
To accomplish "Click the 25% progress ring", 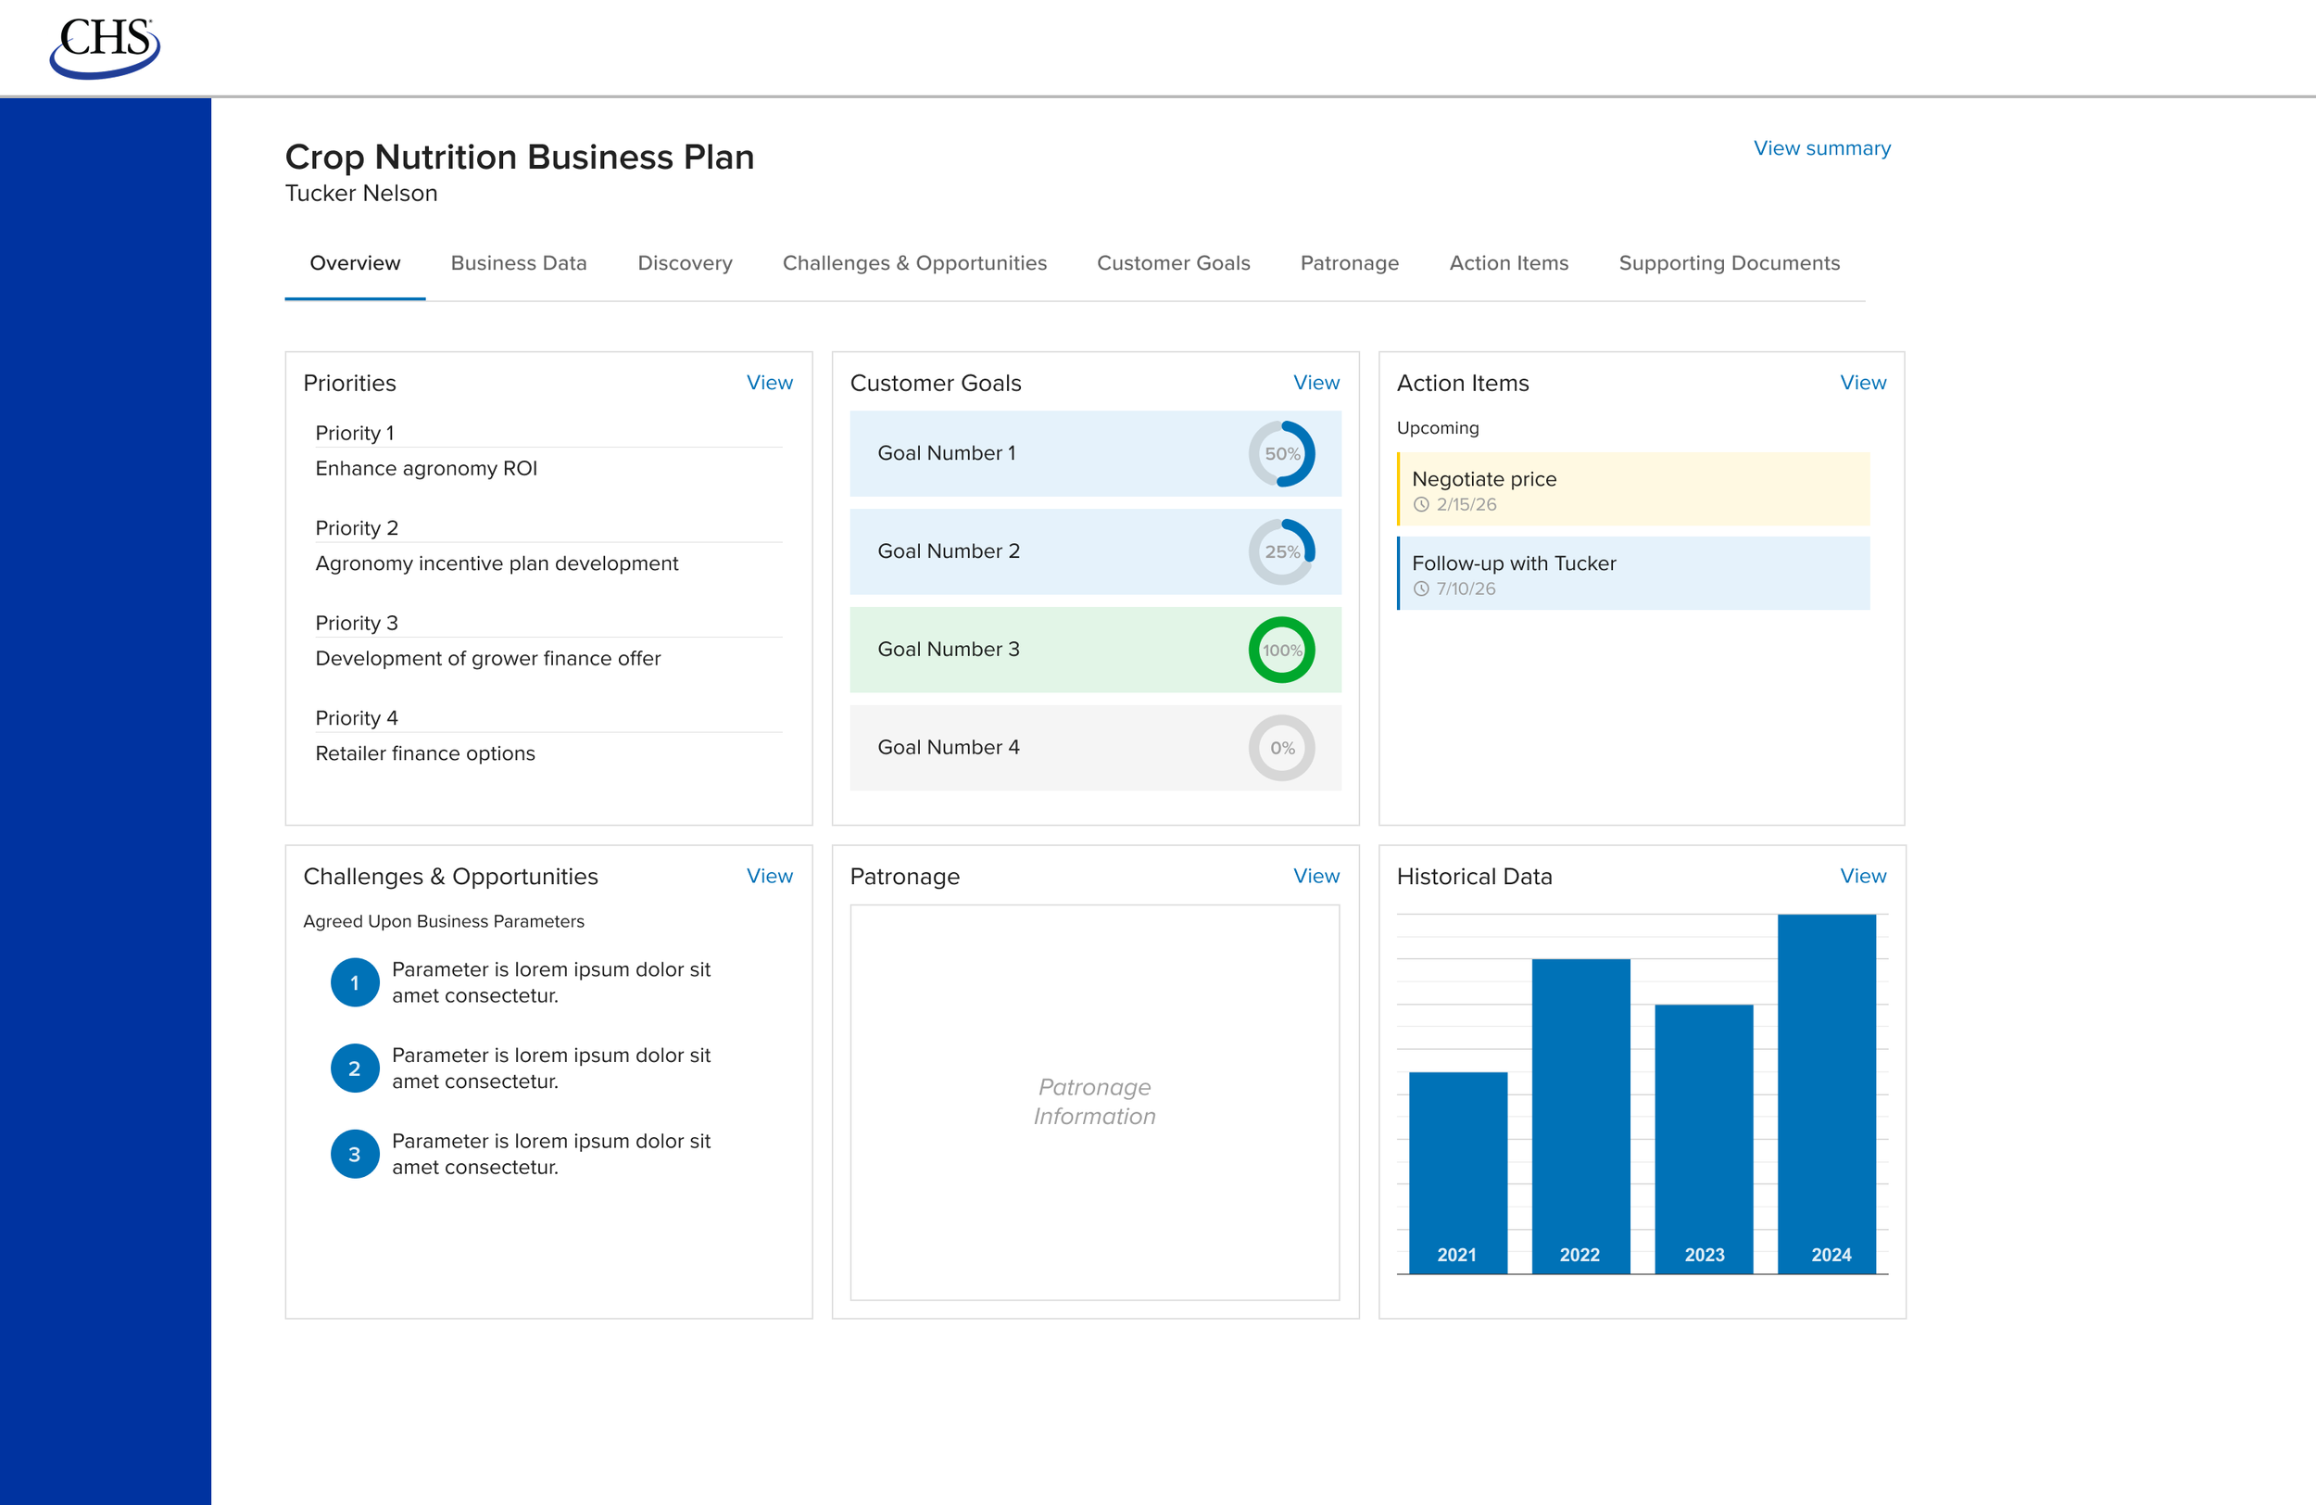I will pyautogui.click(x=1281, y=552).
